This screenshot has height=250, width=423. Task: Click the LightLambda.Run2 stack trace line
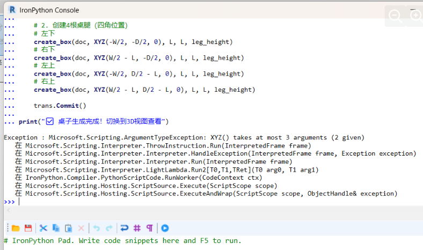click(166, 170)
